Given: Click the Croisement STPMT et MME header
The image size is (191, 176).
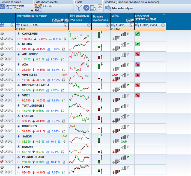Looking at the screenshot, I should click(146, 18).
